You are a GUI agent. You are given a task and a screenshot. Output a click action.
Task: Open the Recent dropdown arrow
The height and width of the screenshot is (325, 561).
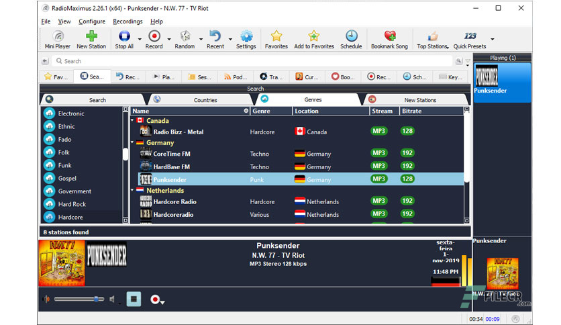(230, 39)
